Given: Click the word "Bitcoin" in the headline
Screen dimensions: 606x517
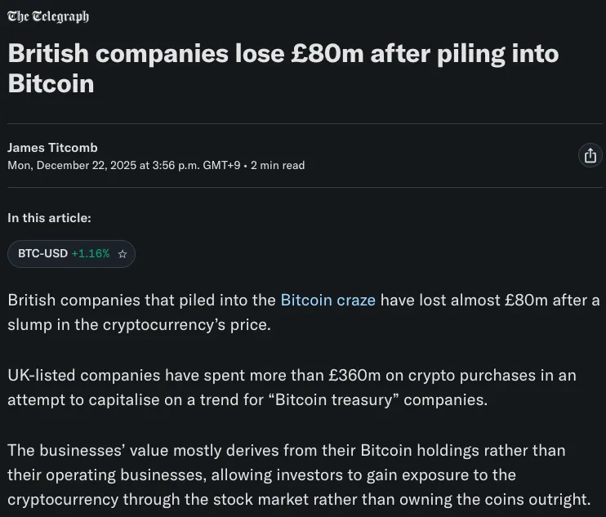Looking at the screenshot, I should click(x=51, y=83).
